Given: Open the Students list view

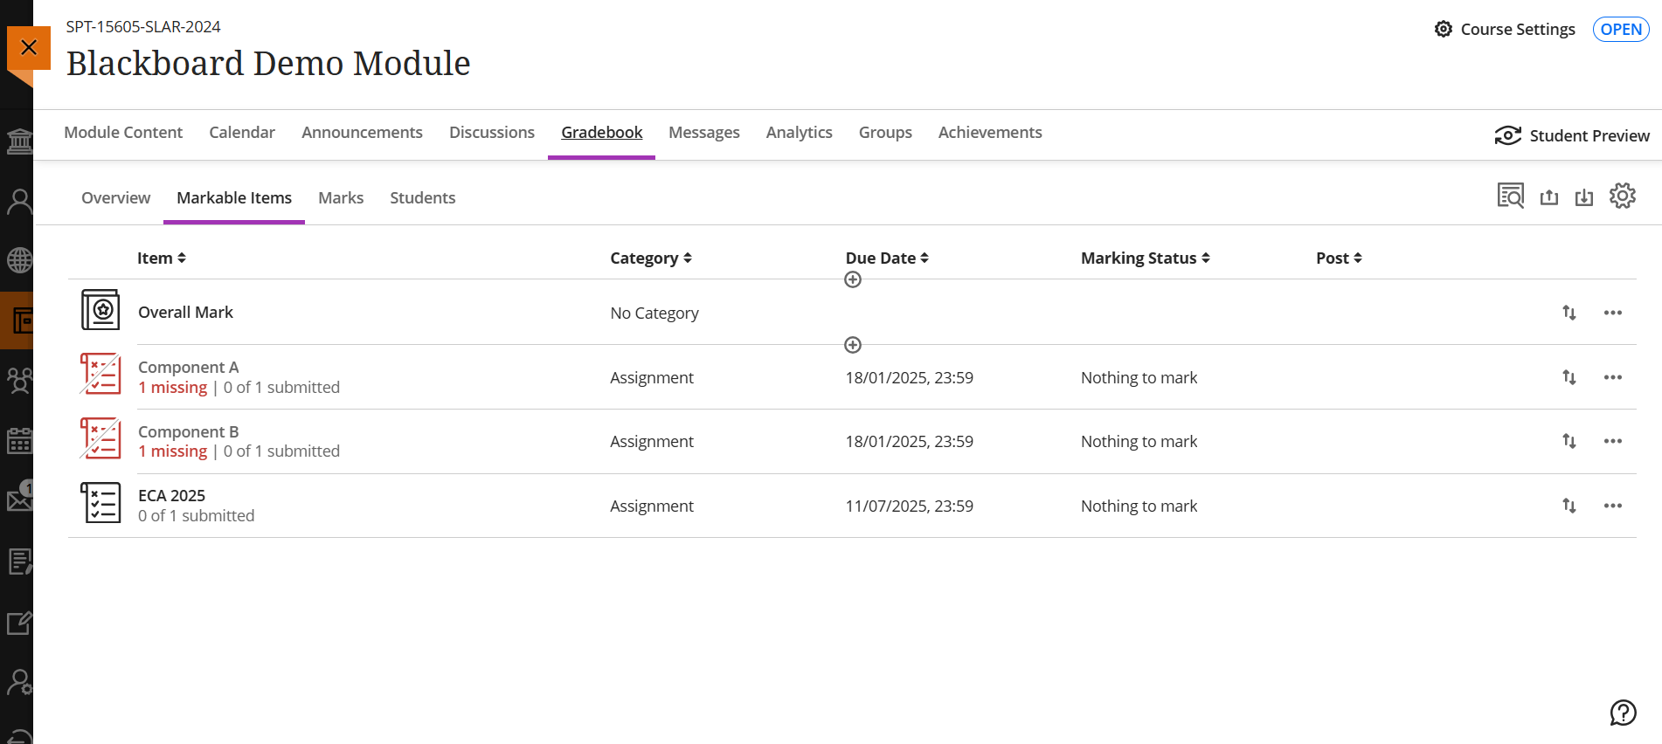Looking at the screenshot, I should [x=423, y=197].
